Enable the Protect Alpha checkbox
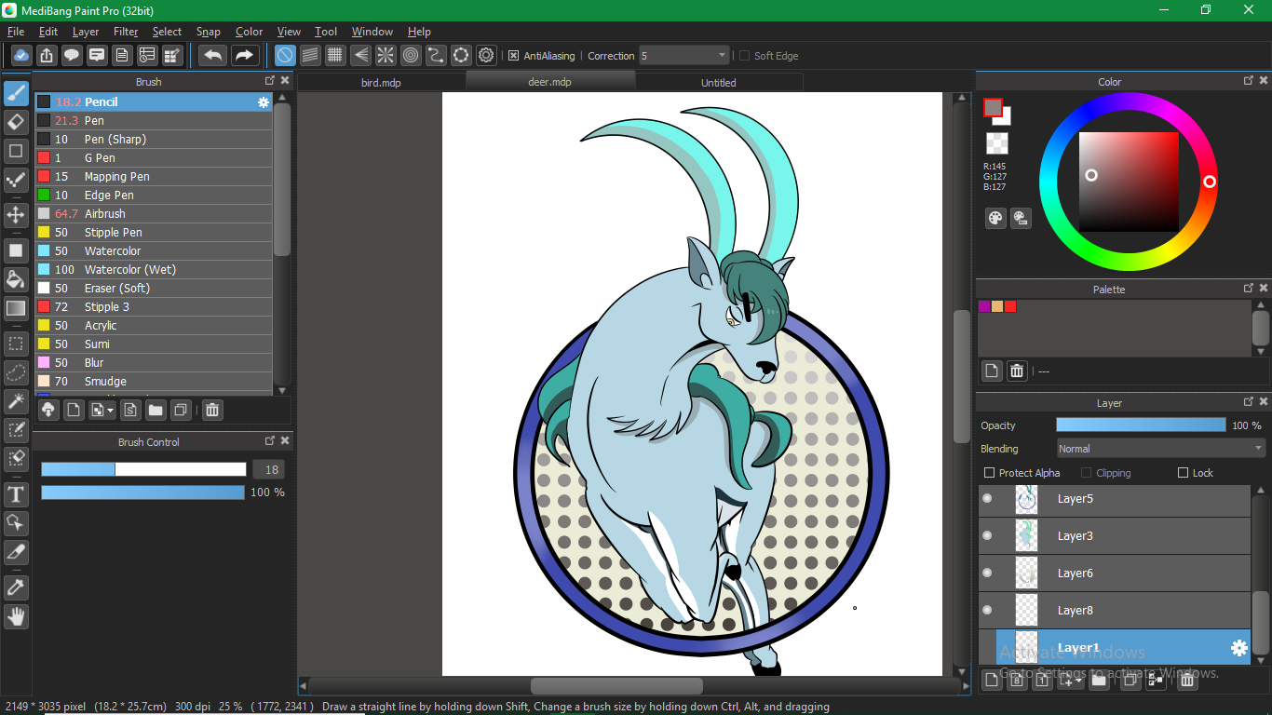 click(x=990, y=473)
